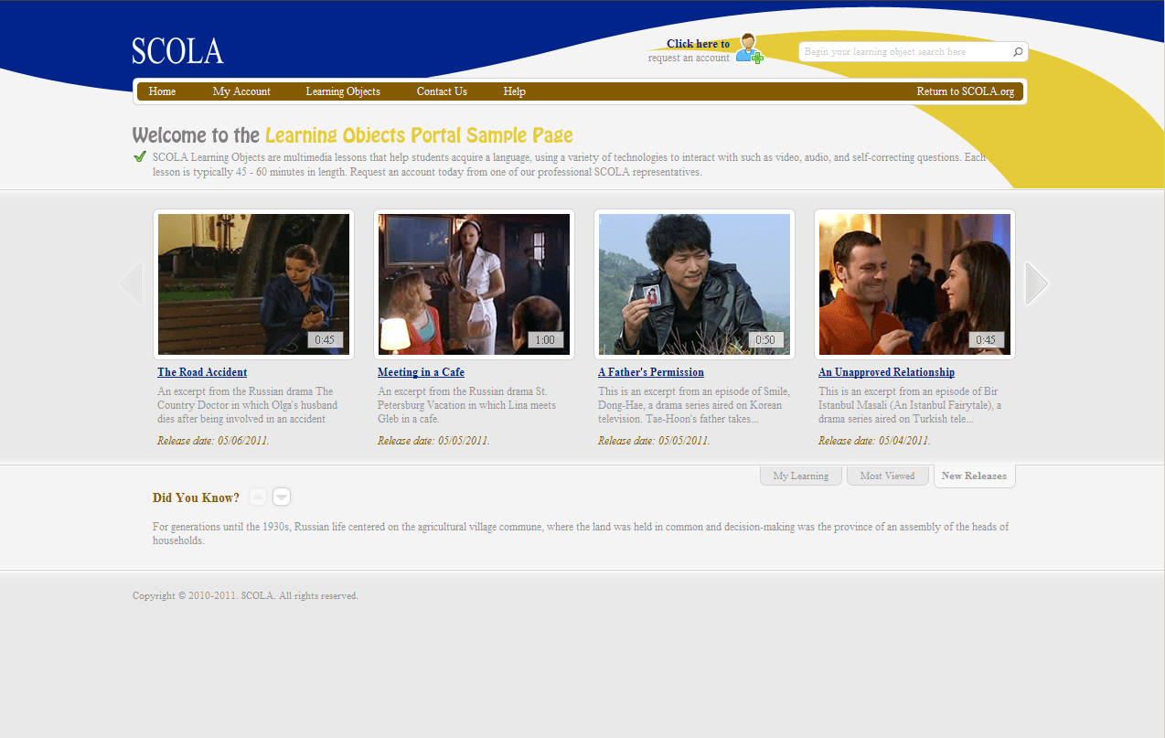Open Learning Objects in the navigation bar
The height and width of the screenshot is (738, 1165).
(343, 91)
